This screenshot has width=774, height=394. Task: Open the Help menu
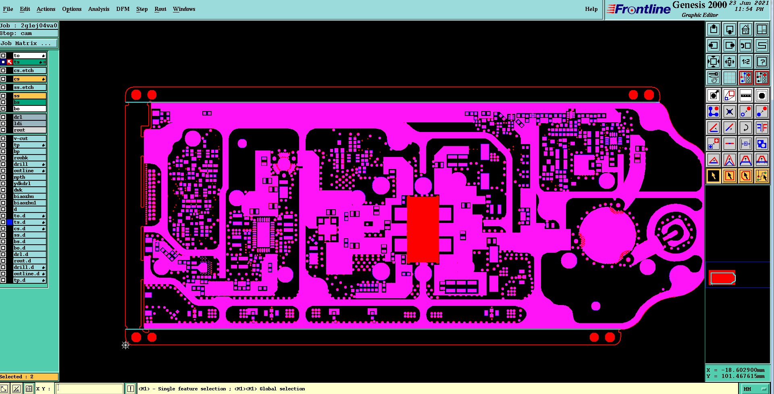(x=591, y=9)
